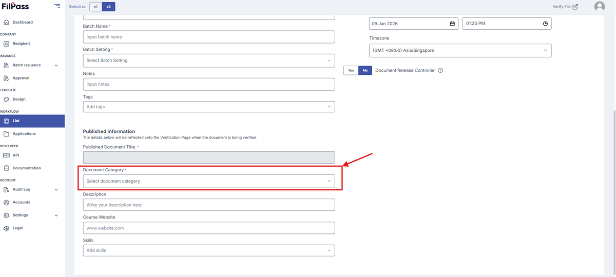Screen dimensions: 616x277
Task: Click the API icon under Developer
Action: (7, 155)
